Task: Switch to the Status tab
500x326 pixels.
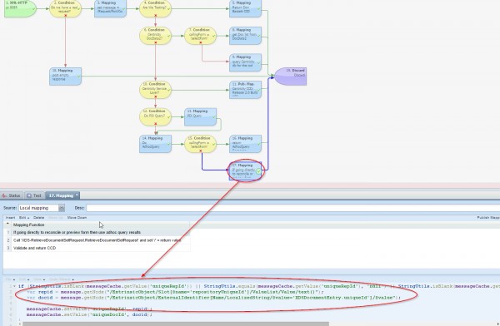Action: pyautogui.click(x=12, y=195)
